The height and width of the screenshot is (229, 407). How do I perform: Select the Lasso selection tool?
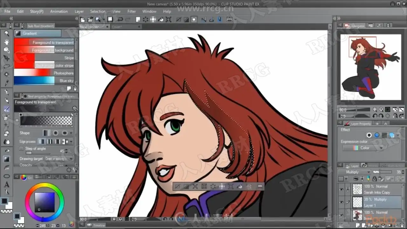point(6,66)
